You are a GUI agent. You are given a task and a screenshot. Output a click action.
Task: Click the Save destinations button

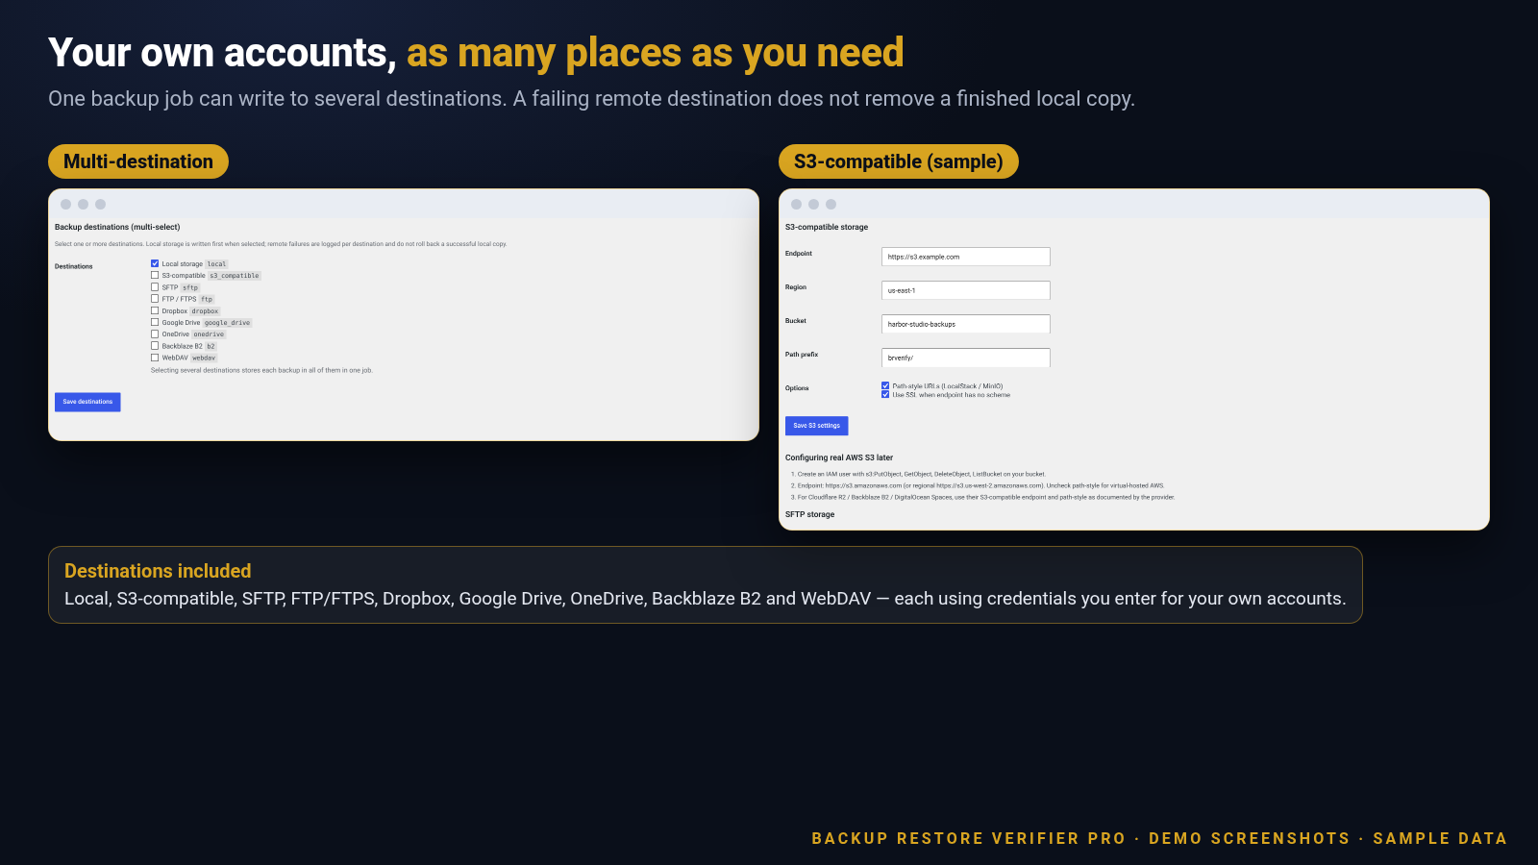coord(87,402)
